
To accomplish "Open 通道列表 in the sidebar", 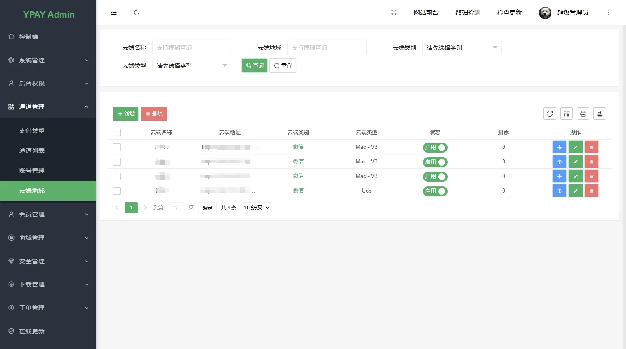I will tap(48, 151).
